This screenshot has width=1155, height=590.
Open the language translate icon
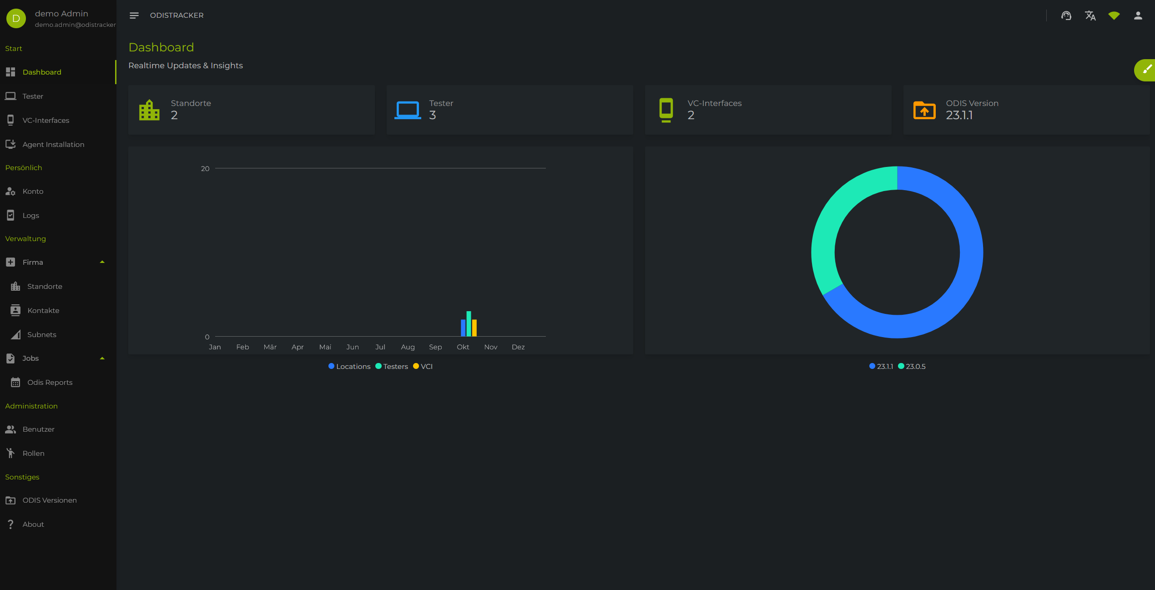point(1090,15)
